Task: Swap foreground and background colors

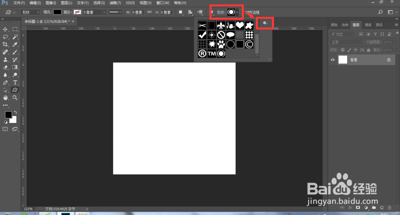Action: pyautogui.click(x=16, y=112)
